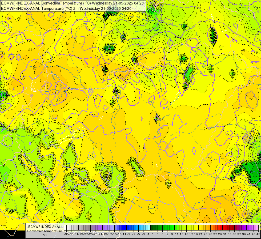Click the '°C' unit label in legend

pos(45,235)
